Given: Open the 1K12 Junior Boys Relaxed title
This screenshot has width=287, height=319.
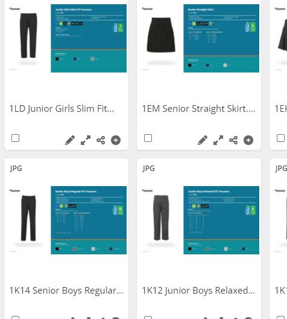Looking at the screenshot, I should [198, 291].
